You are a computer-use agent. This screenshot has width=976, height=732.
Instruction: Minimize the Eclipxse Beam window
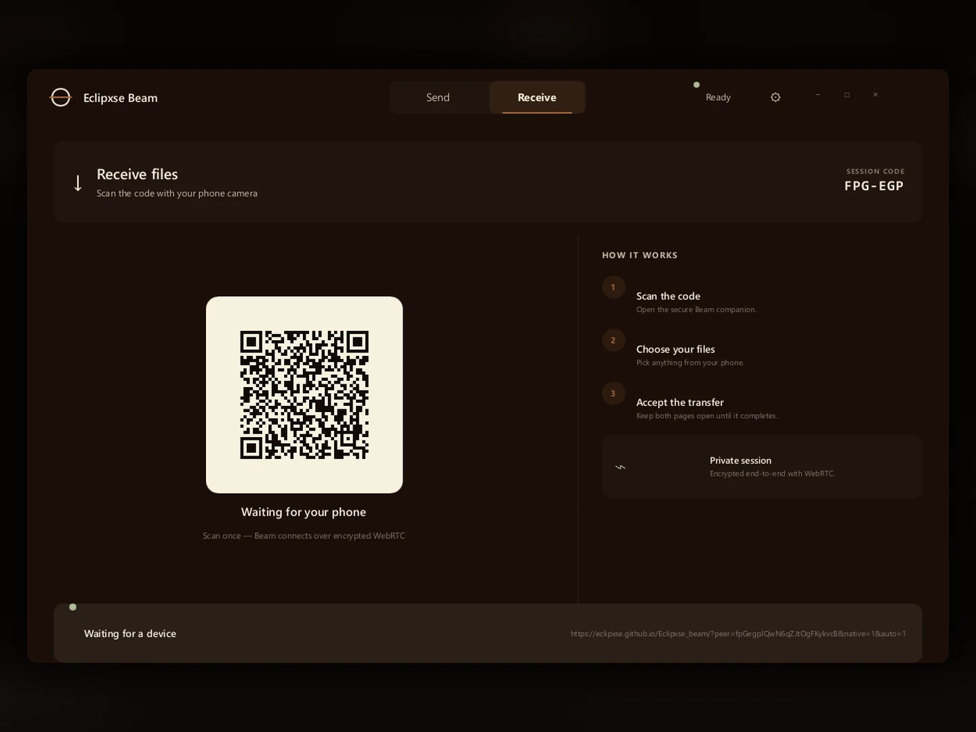[x=817, y=95]
